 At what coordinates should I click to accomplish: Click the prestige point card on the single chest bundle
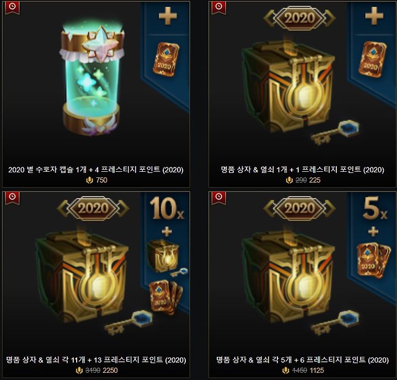(372, 59)
